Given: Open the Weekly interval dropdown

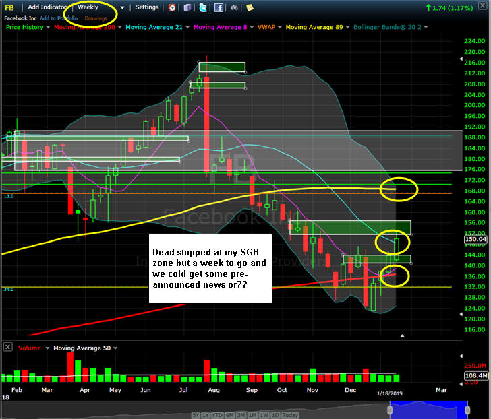Looking at the screenshot, I should tap(123, 7).
